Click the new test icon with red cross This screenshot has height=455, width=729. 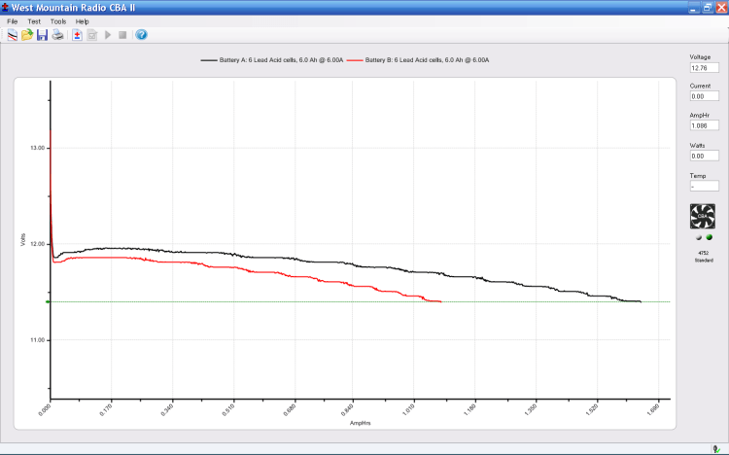tap(77, 35)
